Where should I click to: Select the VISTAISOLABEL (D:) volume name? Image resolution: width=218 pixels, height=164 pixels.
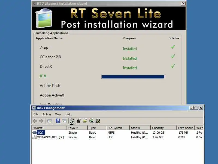pos(50,137)
